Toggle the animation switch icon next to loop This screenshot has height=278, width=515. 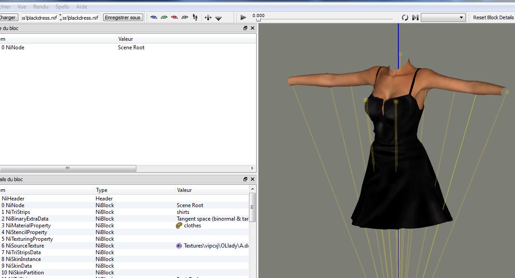(415, 17)
